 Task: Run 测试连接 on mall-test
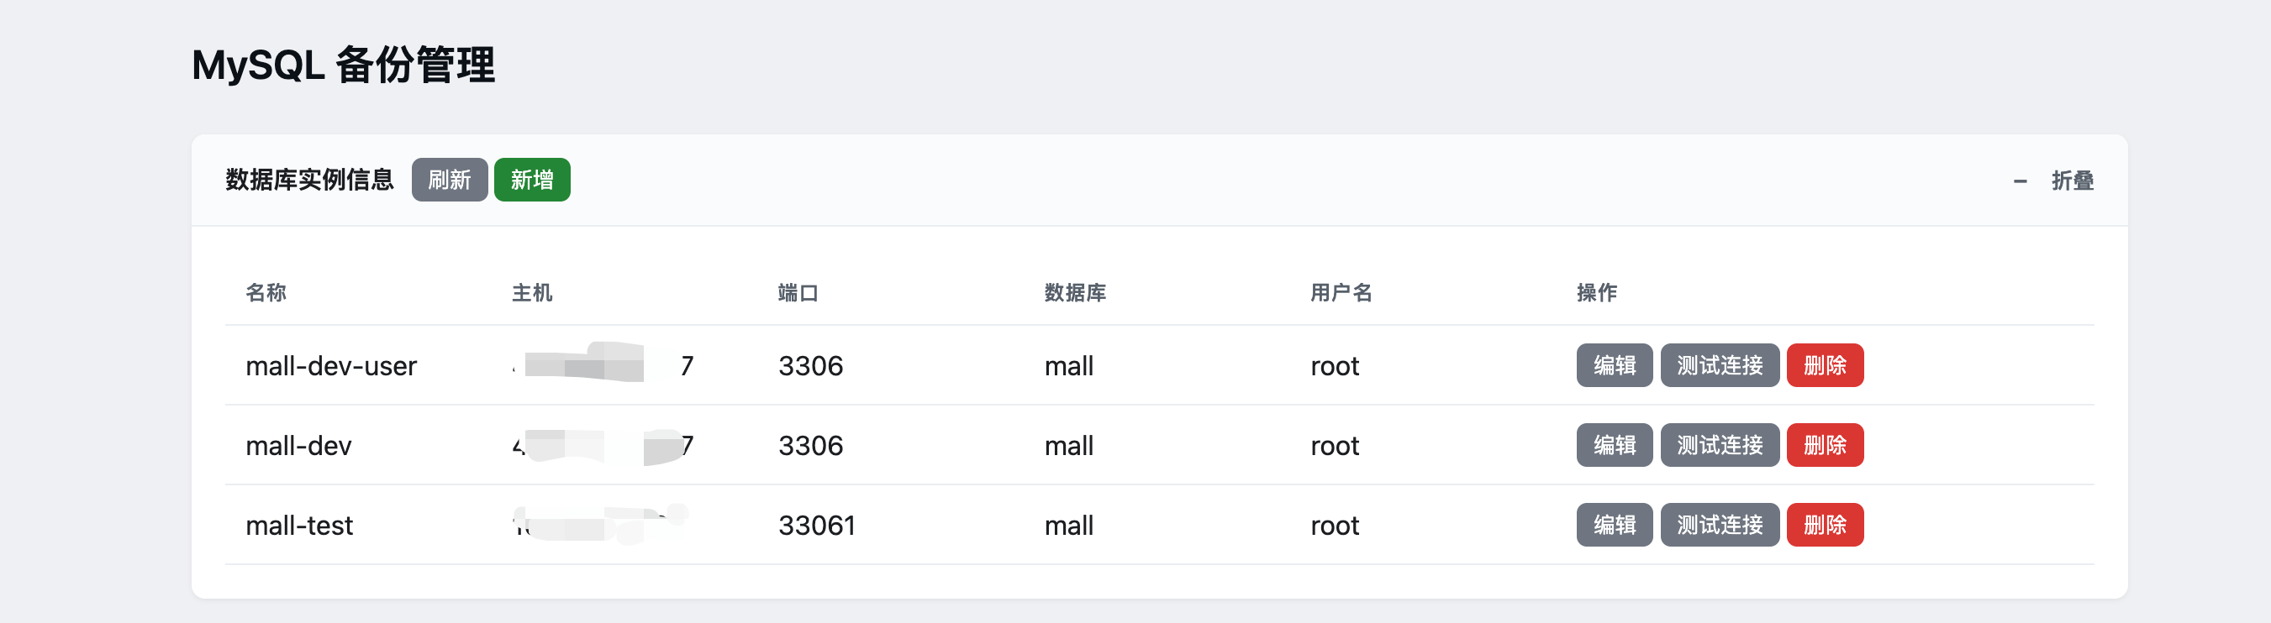click(1719, 526)
